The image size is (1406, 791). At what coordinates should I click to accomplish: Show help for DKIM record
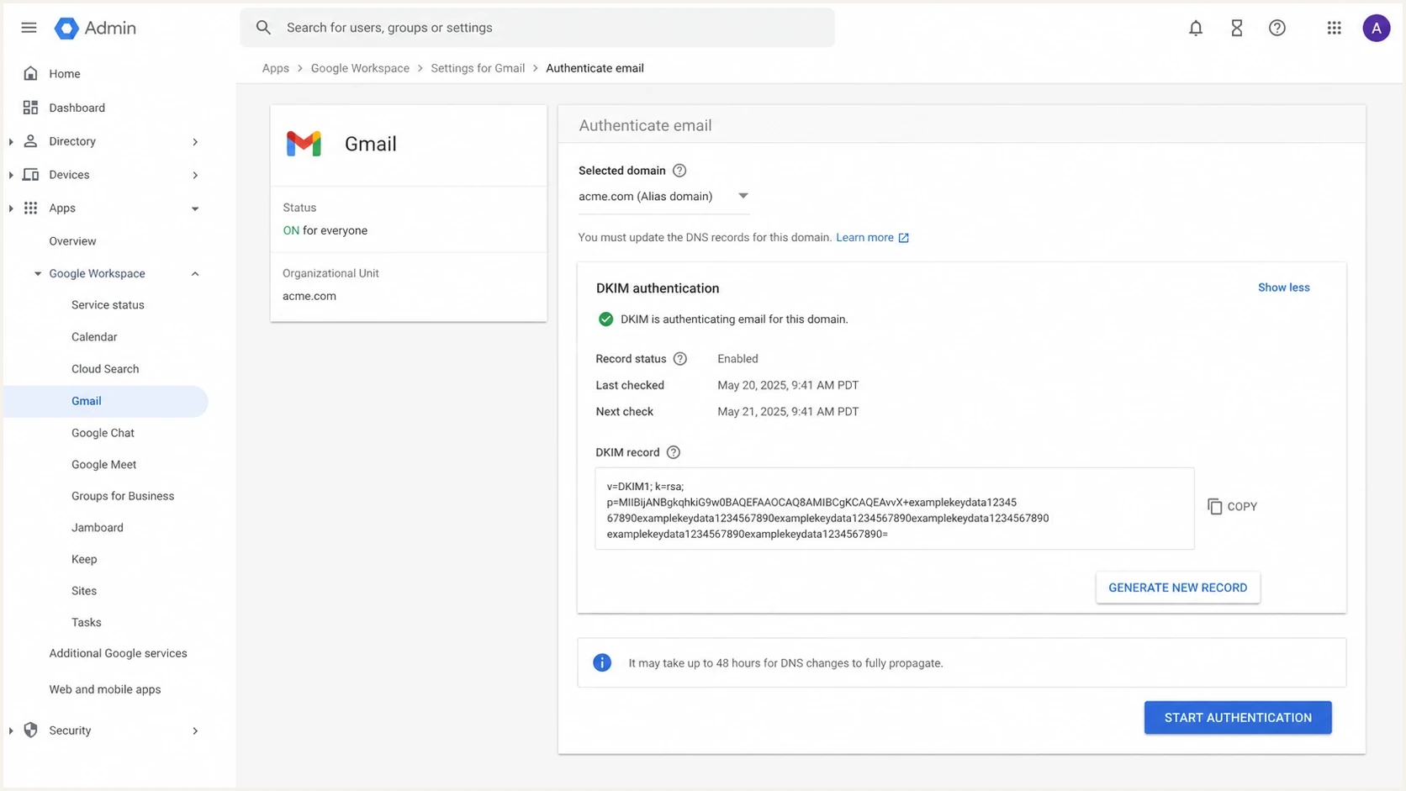[x=673, y=452]
